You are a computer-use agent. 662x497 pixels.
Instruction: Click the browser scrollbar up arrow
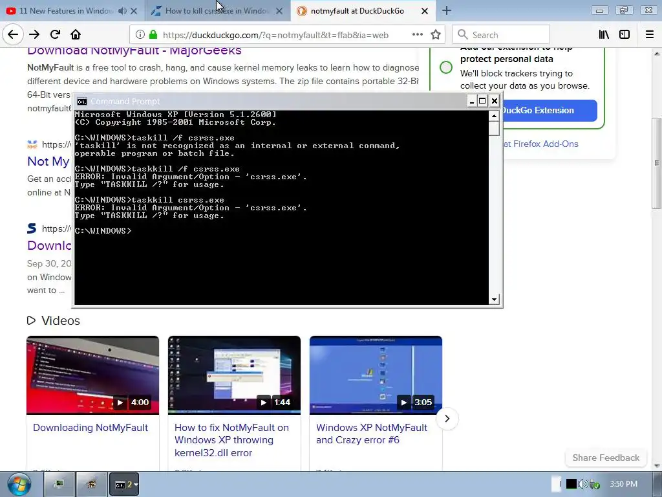point(657,54)
